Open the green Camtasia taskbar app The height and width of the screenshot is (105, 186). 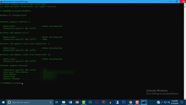pyautogui.click(x=84, y=102)
